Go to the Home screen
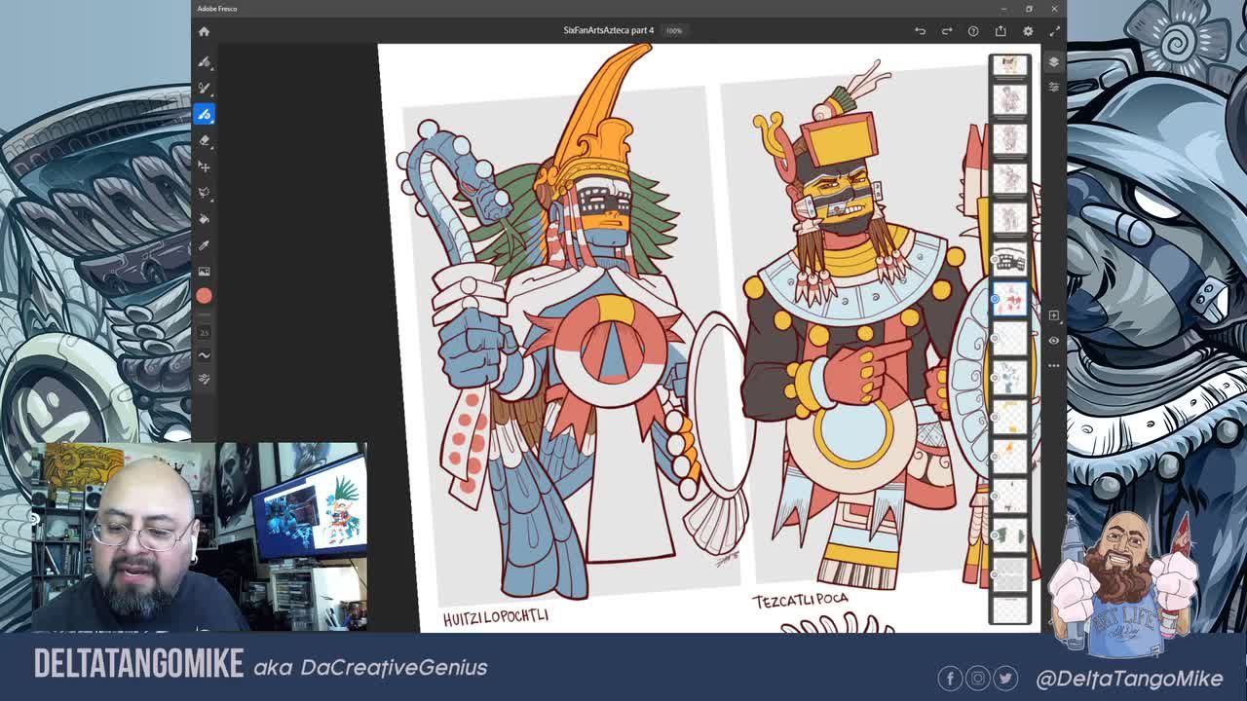 click(204, 31)
